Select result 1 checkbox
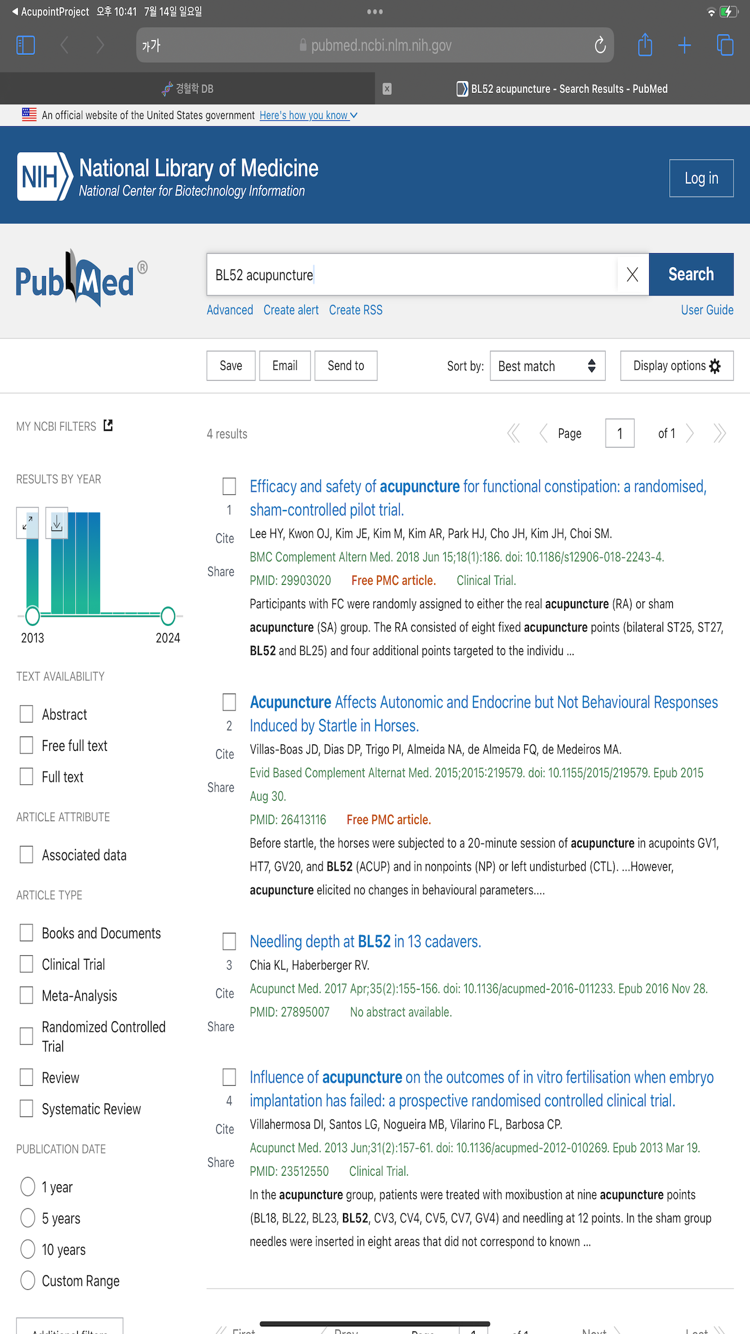 229,486
